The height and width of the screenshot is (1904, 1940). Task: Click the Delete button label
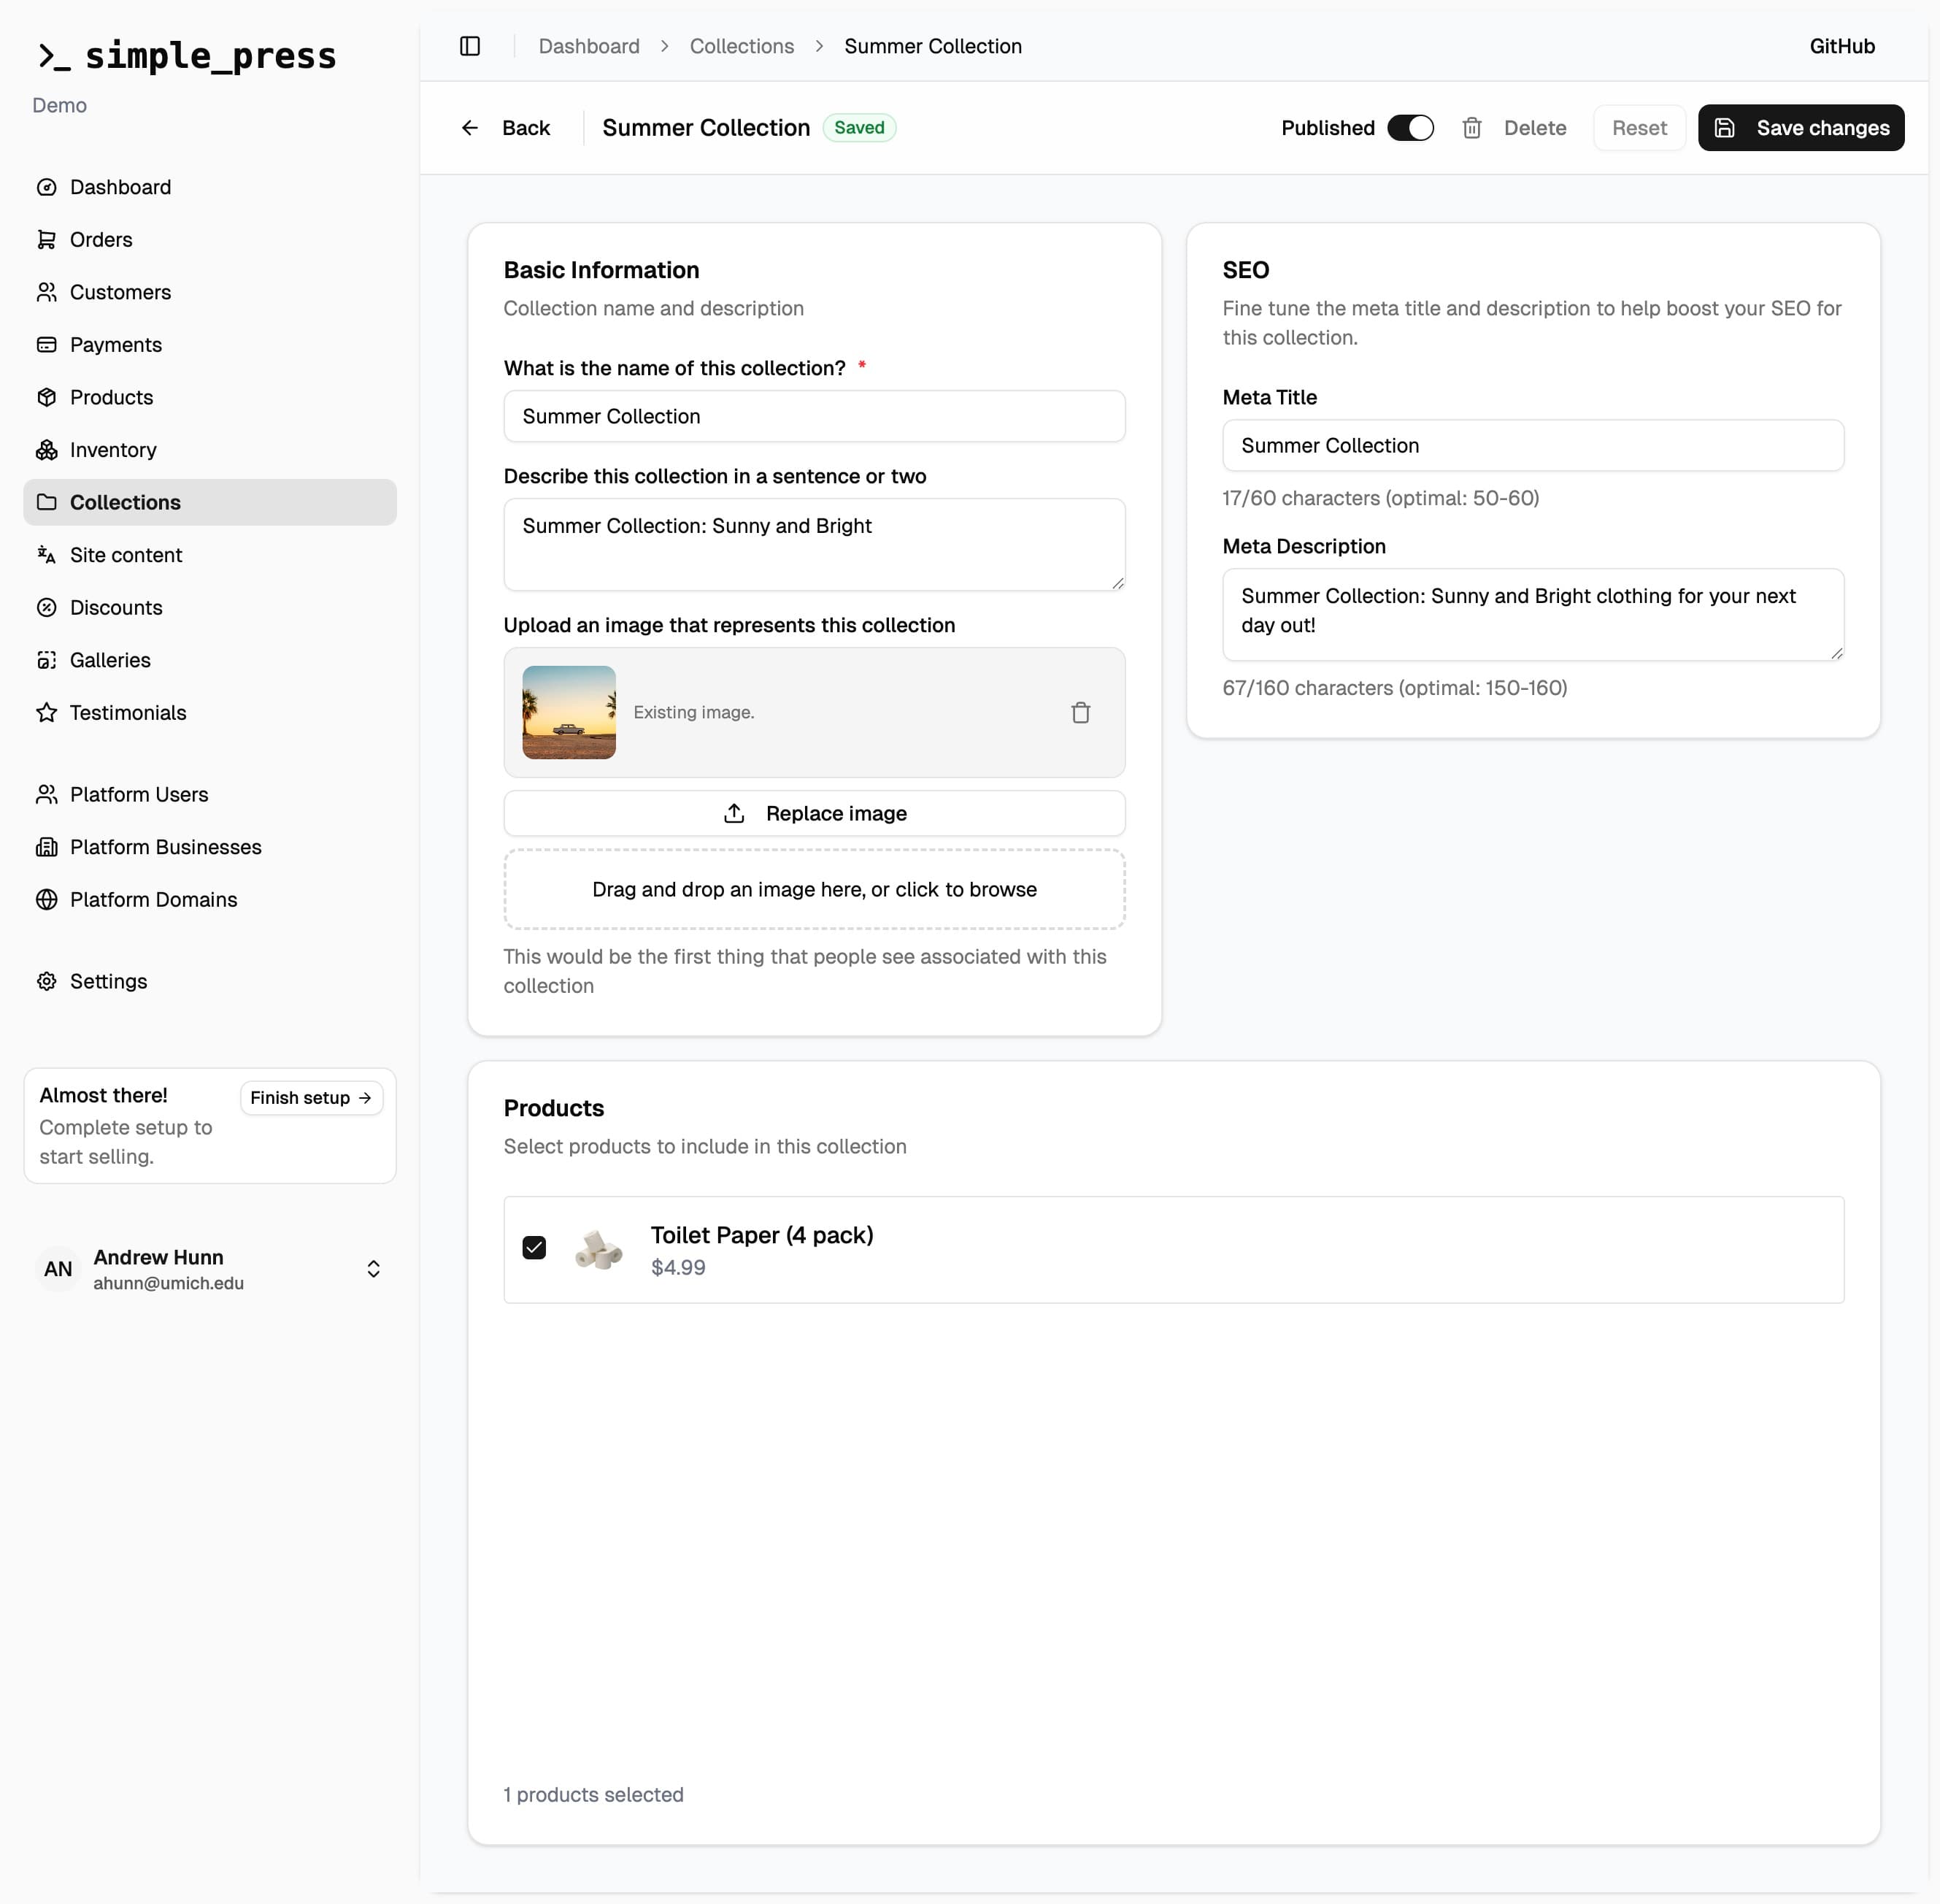(x=1535, y=128)
